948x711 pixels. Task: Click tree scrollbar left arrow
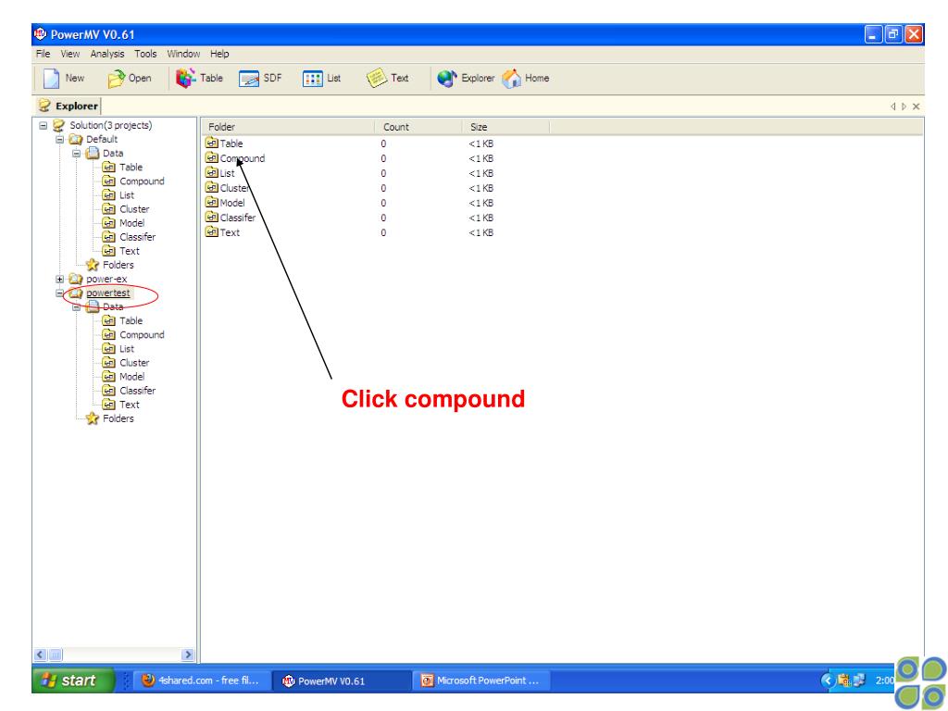(x=40, y=655)
